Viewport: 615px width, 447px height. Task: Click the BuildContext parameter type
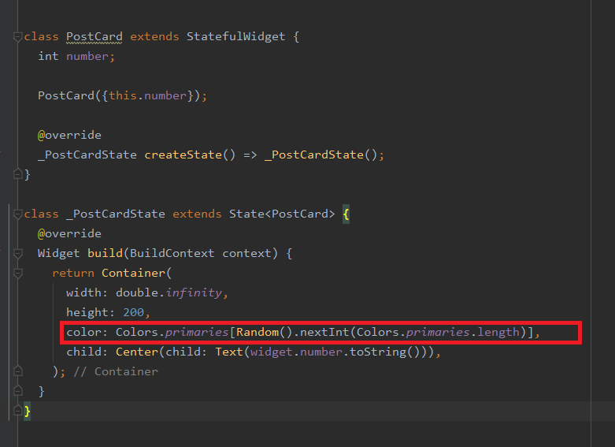[x=172, y=253]
